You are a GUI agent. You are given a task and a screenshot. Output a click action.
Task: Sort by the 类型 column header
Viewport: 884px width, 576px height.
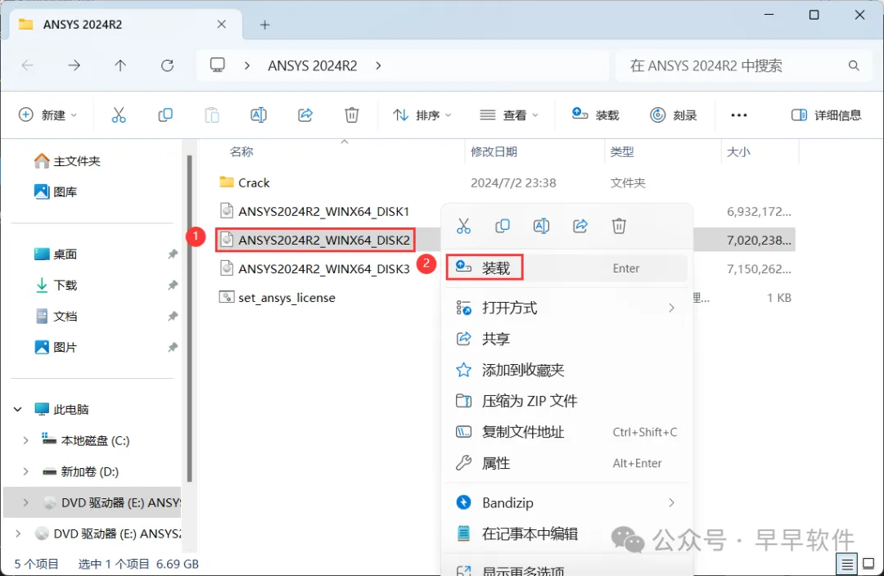tap(622, 151)
